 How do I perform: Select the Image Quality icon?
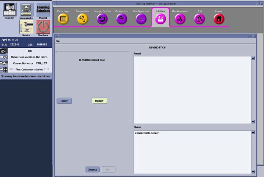(102, 20)
